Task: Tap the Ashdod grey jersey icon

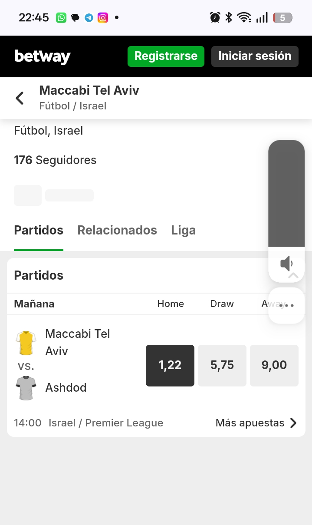Action: coord(26,388)
